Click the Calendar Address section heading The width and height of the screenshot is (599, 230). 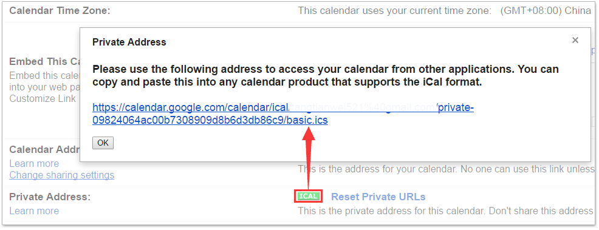pos(44,149)
